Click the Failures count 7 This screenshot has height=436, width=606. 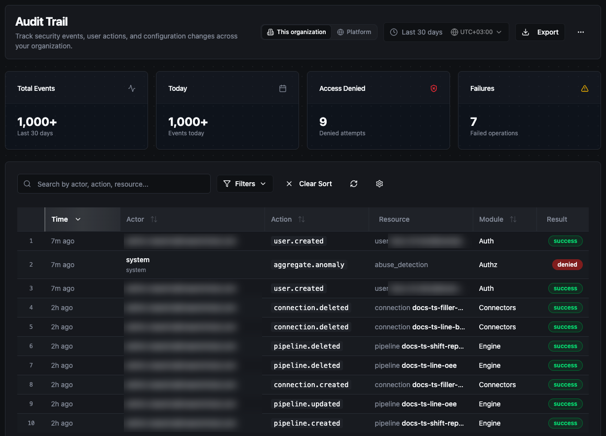(x=474, y=121)
